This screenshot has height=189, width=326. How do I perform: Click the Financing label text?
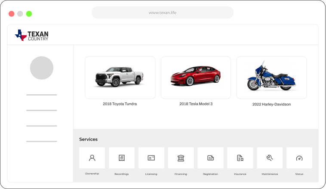181,174
